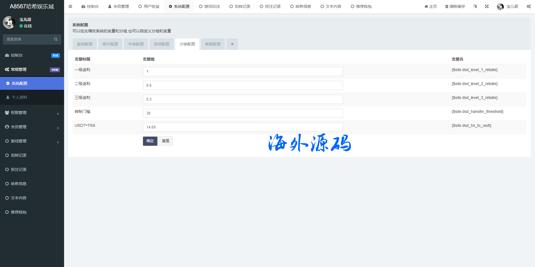Click the 清除缓存 trash icon
Screen dimensions: 535x267
click(447, 6)
